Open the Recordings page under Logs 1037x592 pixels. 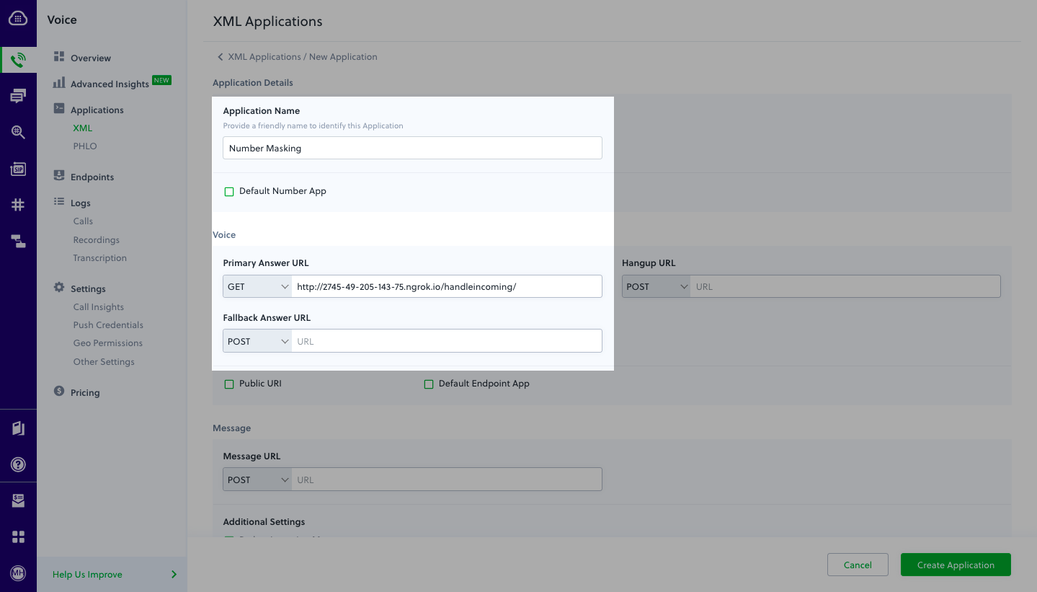tap(96, 239)
